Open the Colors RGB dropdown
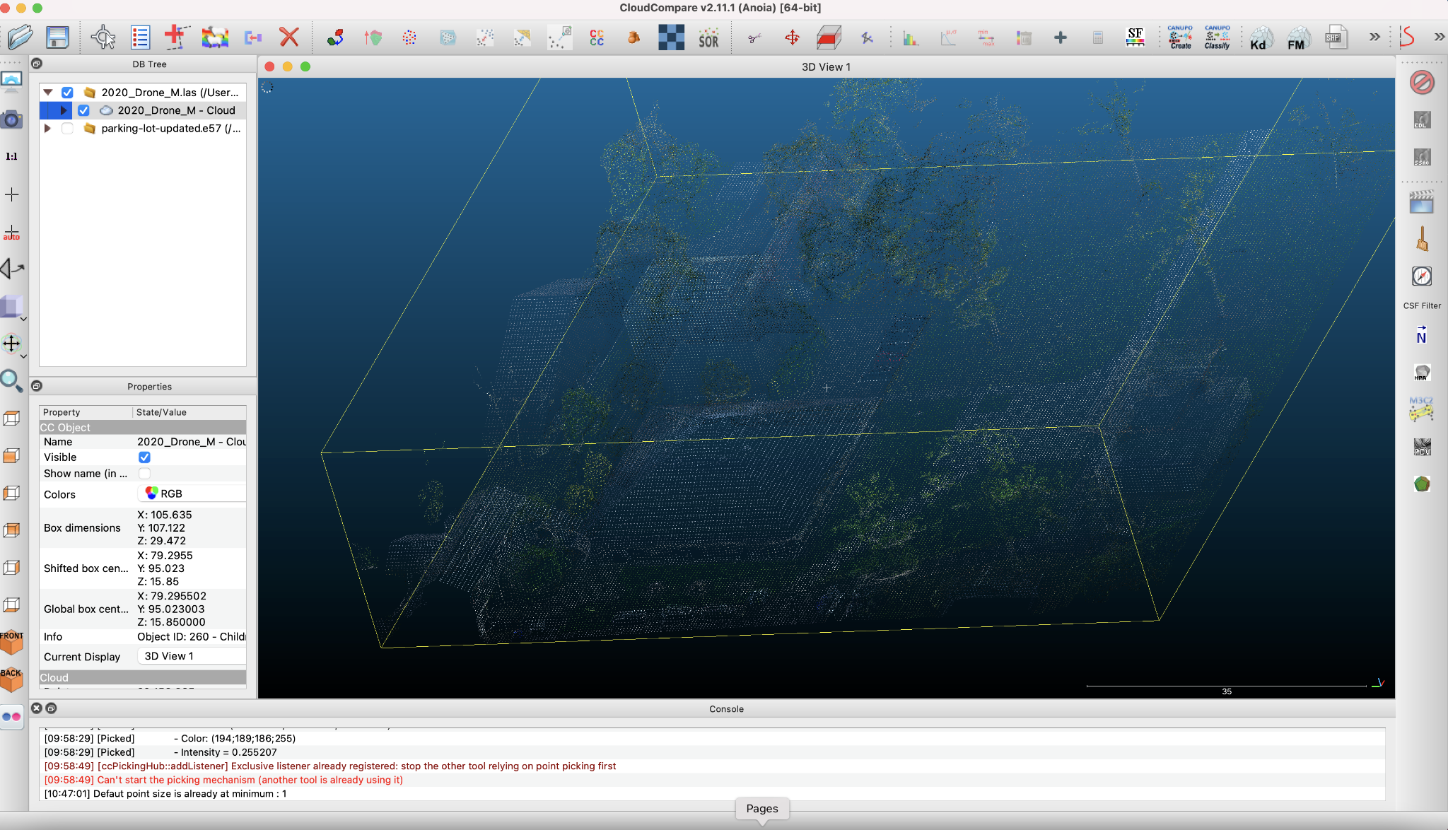Image resolution: width=1448 pixels, height=830 pixels. 191,493
